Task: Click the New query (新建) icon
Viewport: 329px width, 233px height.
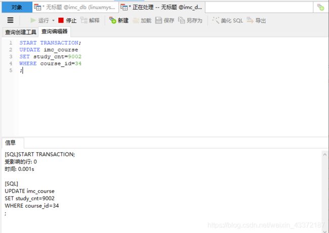Action: 113,20
